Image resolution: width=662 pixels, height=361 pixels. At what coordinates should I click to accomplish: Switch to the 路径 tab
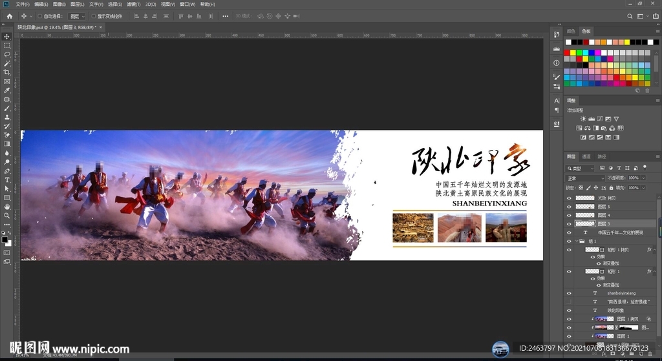coord(602,156)
